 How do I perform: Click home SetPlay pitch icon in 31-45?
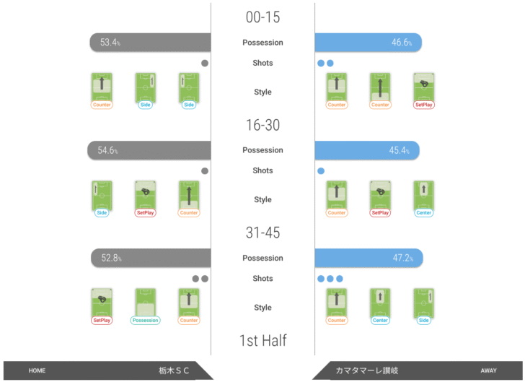point(102,303)
